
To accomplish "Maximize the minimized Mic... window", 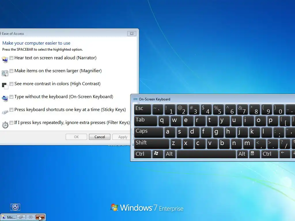I will (31, 217).
